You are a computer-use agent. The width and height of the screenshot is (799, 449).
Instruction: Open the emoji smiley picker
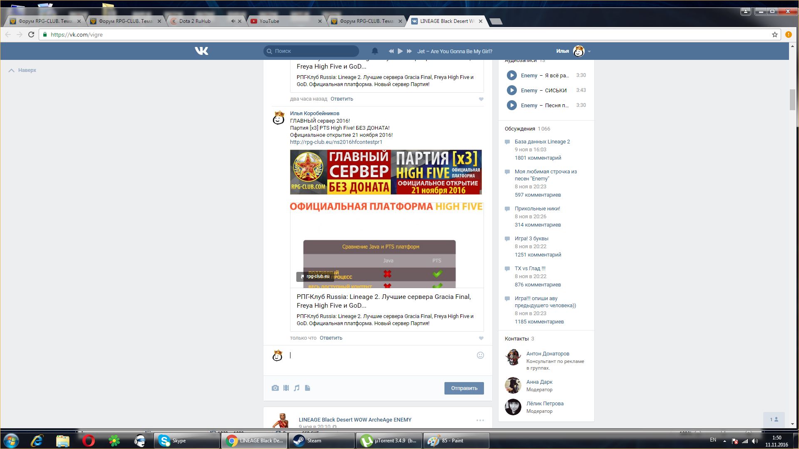[480, 355]
